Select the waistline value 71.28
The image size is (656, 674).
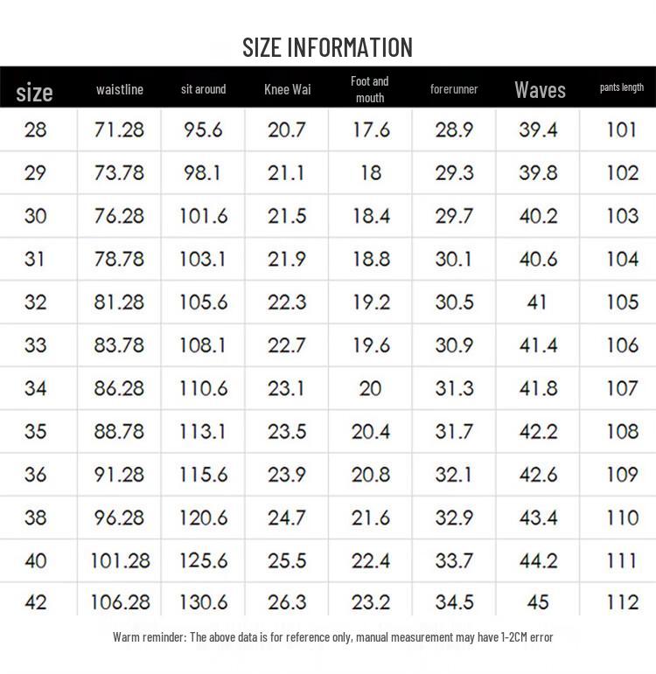pyautogui.click(x=119, y=130)
